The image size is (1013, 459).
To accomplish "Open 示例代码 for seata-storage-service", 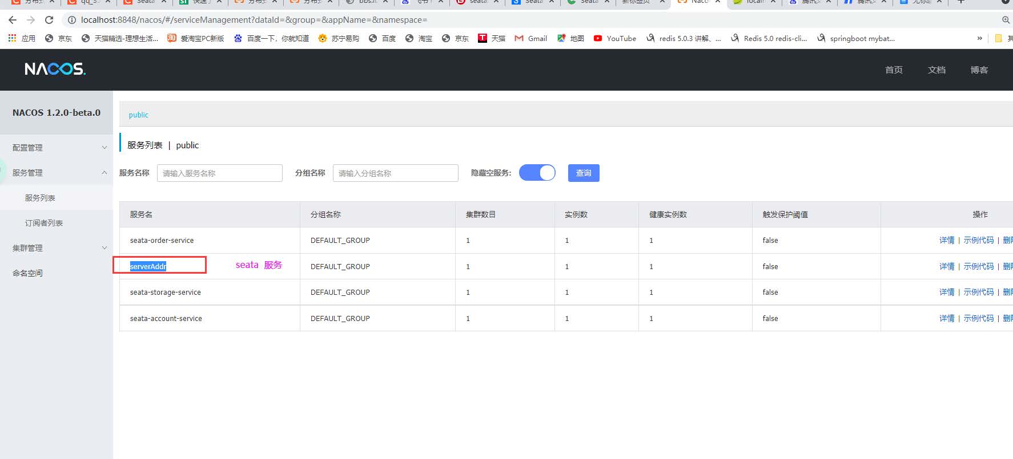I will [979, 292].
